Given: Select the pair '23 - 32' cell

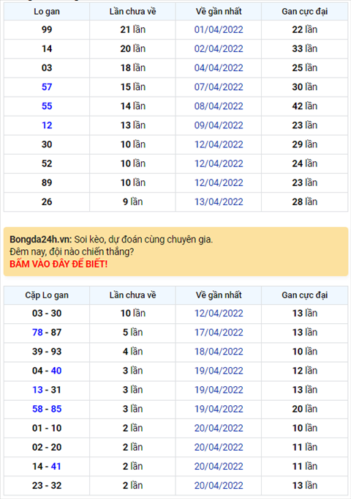Looking at the screenshot, I should point(47,485).
